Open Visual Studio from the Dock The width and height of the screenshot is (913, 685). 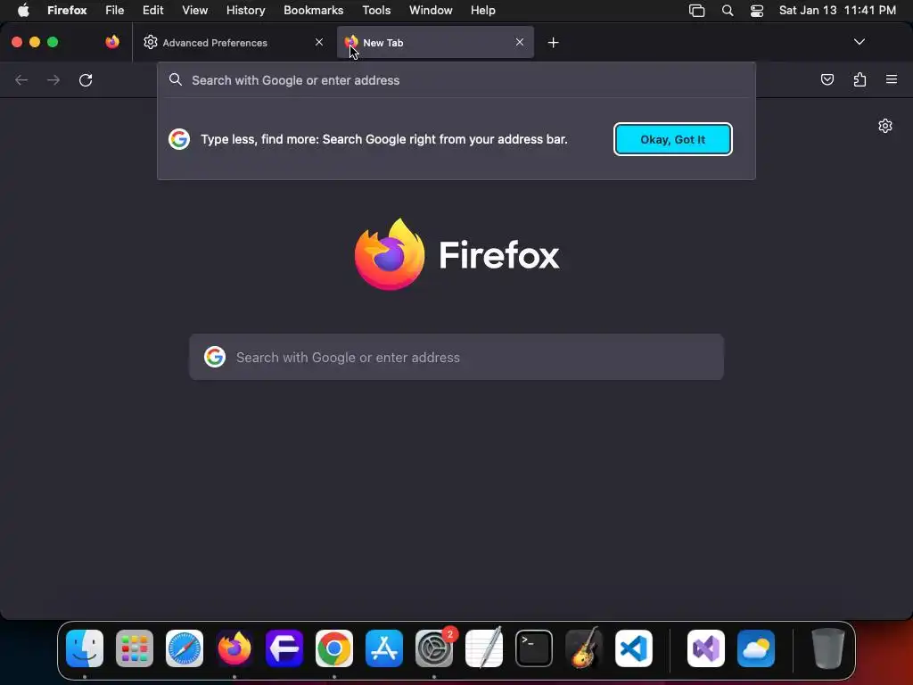coord(706,648)
